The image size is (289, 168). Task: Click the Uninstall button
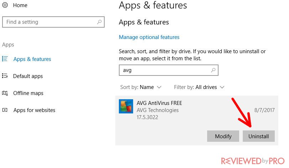point(259,136)
